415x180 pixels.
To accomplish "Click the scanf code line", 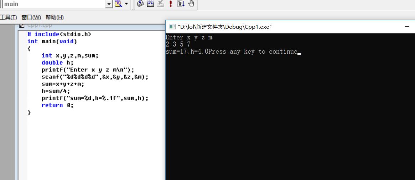I will click(x=95, y=77).
